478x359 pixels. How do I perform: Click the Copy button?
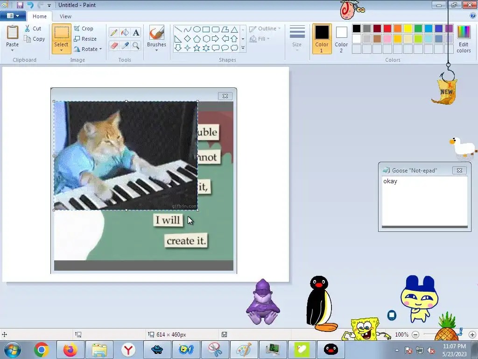(x=35, y=39)
